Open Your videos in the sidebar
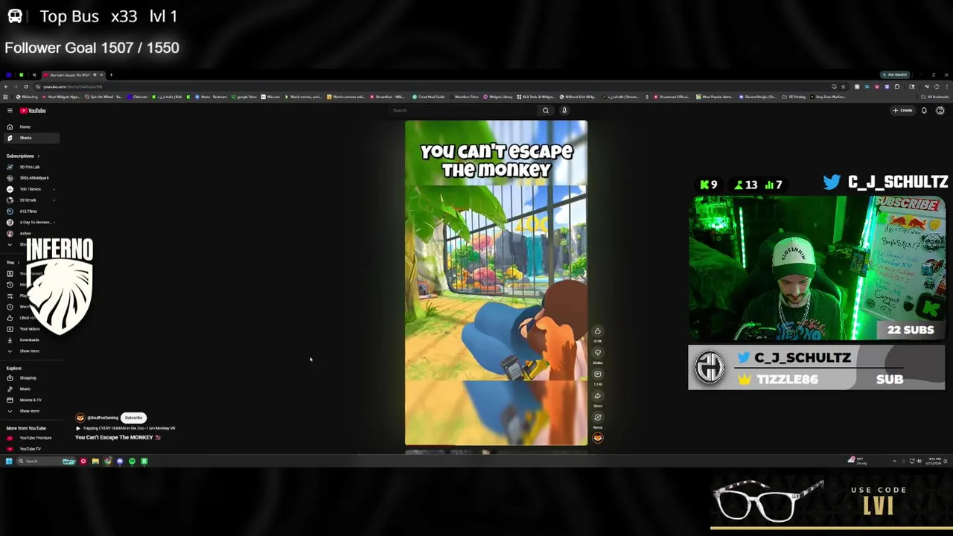Image resolution: width=953 pixels, height=536 pixels. [29, 328]
